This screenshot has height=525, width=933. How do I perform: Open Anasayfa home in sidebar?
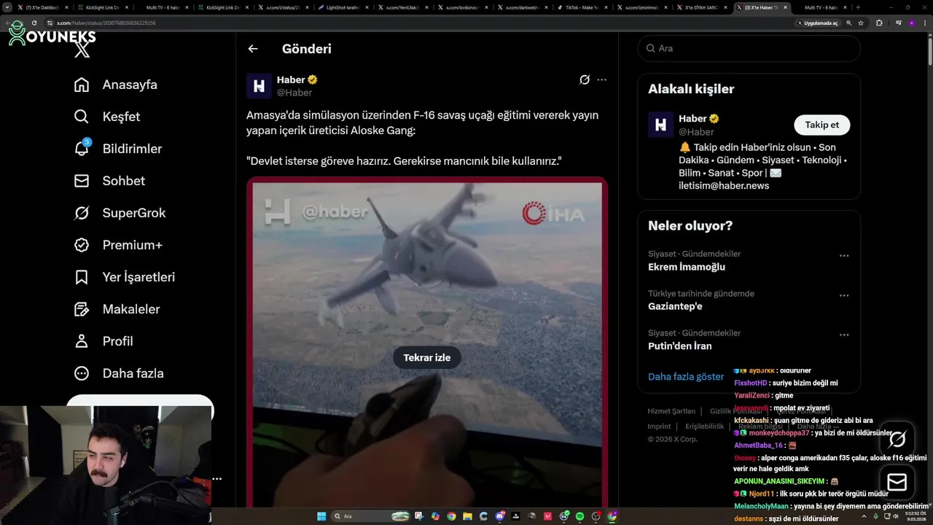point(115,85)
